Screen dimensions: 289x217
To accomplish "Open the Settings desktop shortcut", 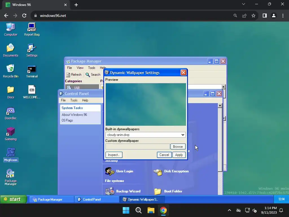I will point(32,50).
